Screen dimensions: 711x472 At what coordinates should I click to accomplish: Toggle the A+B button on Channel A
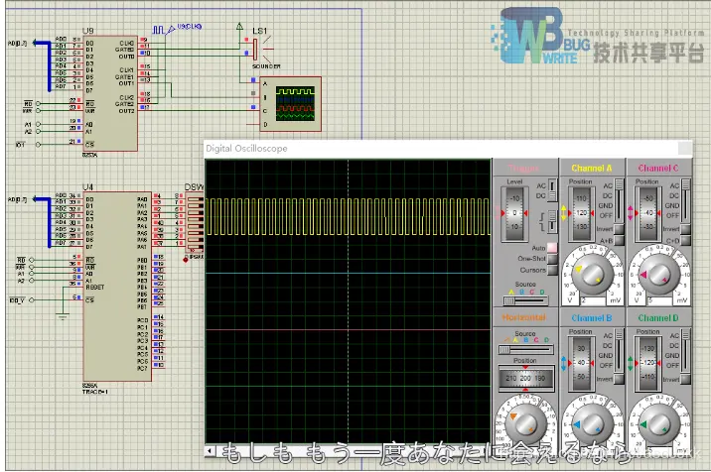[x=619, y=241]
